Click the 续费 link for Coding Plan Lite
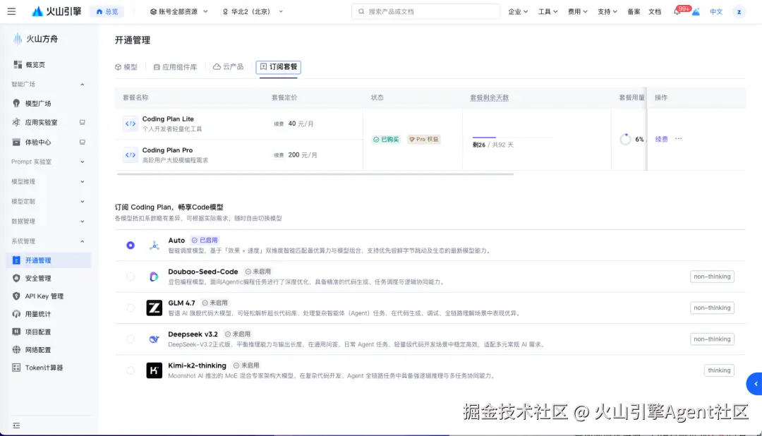Viewport: 762px width, 436px height. point(662,138)
